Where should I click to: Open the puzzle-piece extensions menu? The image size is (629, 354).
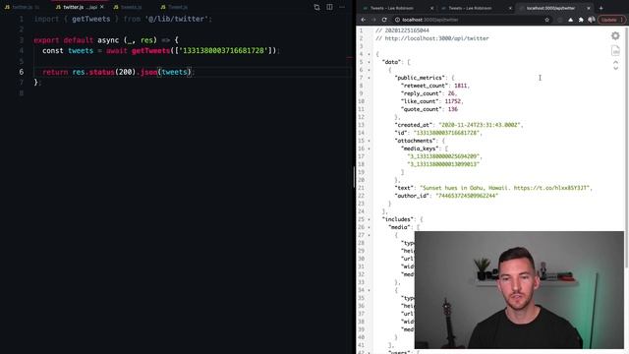(581, 20)
